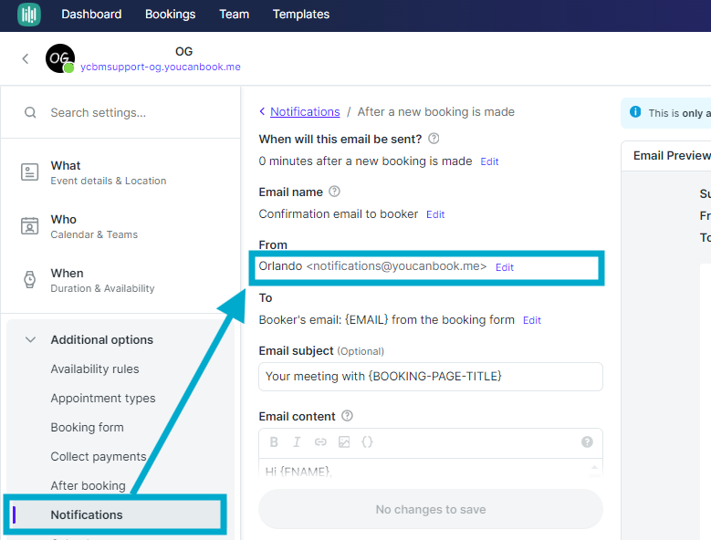The image size is (711, 540).
Task: Edit the From sender address
Action: coord(504,268)
